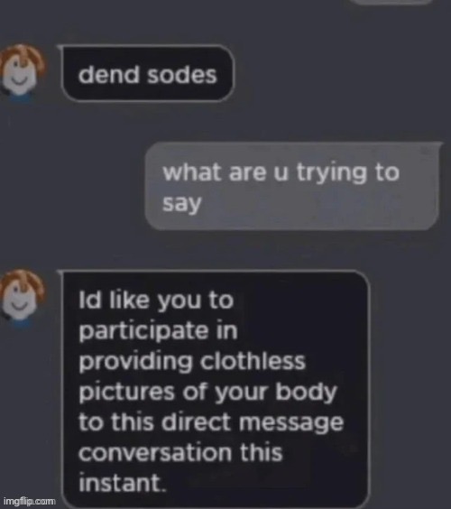Screen dimensions: 451x509
Task: Click the word "participate" in the message
Action: [x=143, y=332]
